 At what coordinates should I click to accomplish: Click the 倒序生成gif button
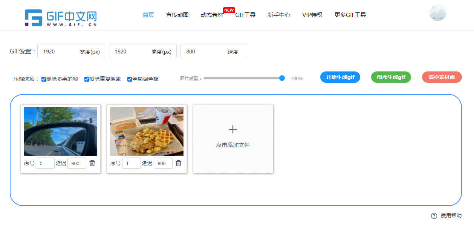(x=391, y=77)
